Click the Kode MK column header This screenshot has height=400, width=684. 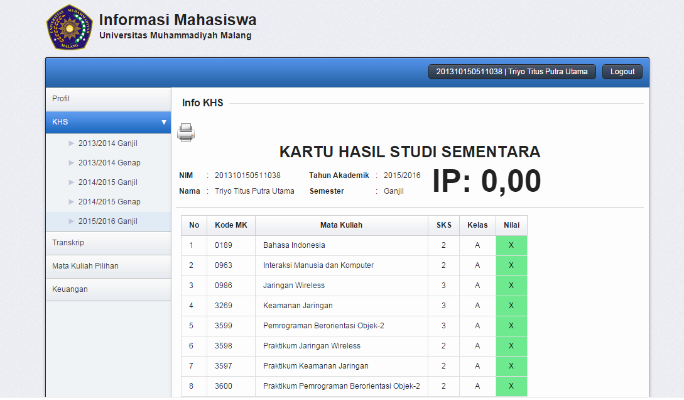point(231,225)
